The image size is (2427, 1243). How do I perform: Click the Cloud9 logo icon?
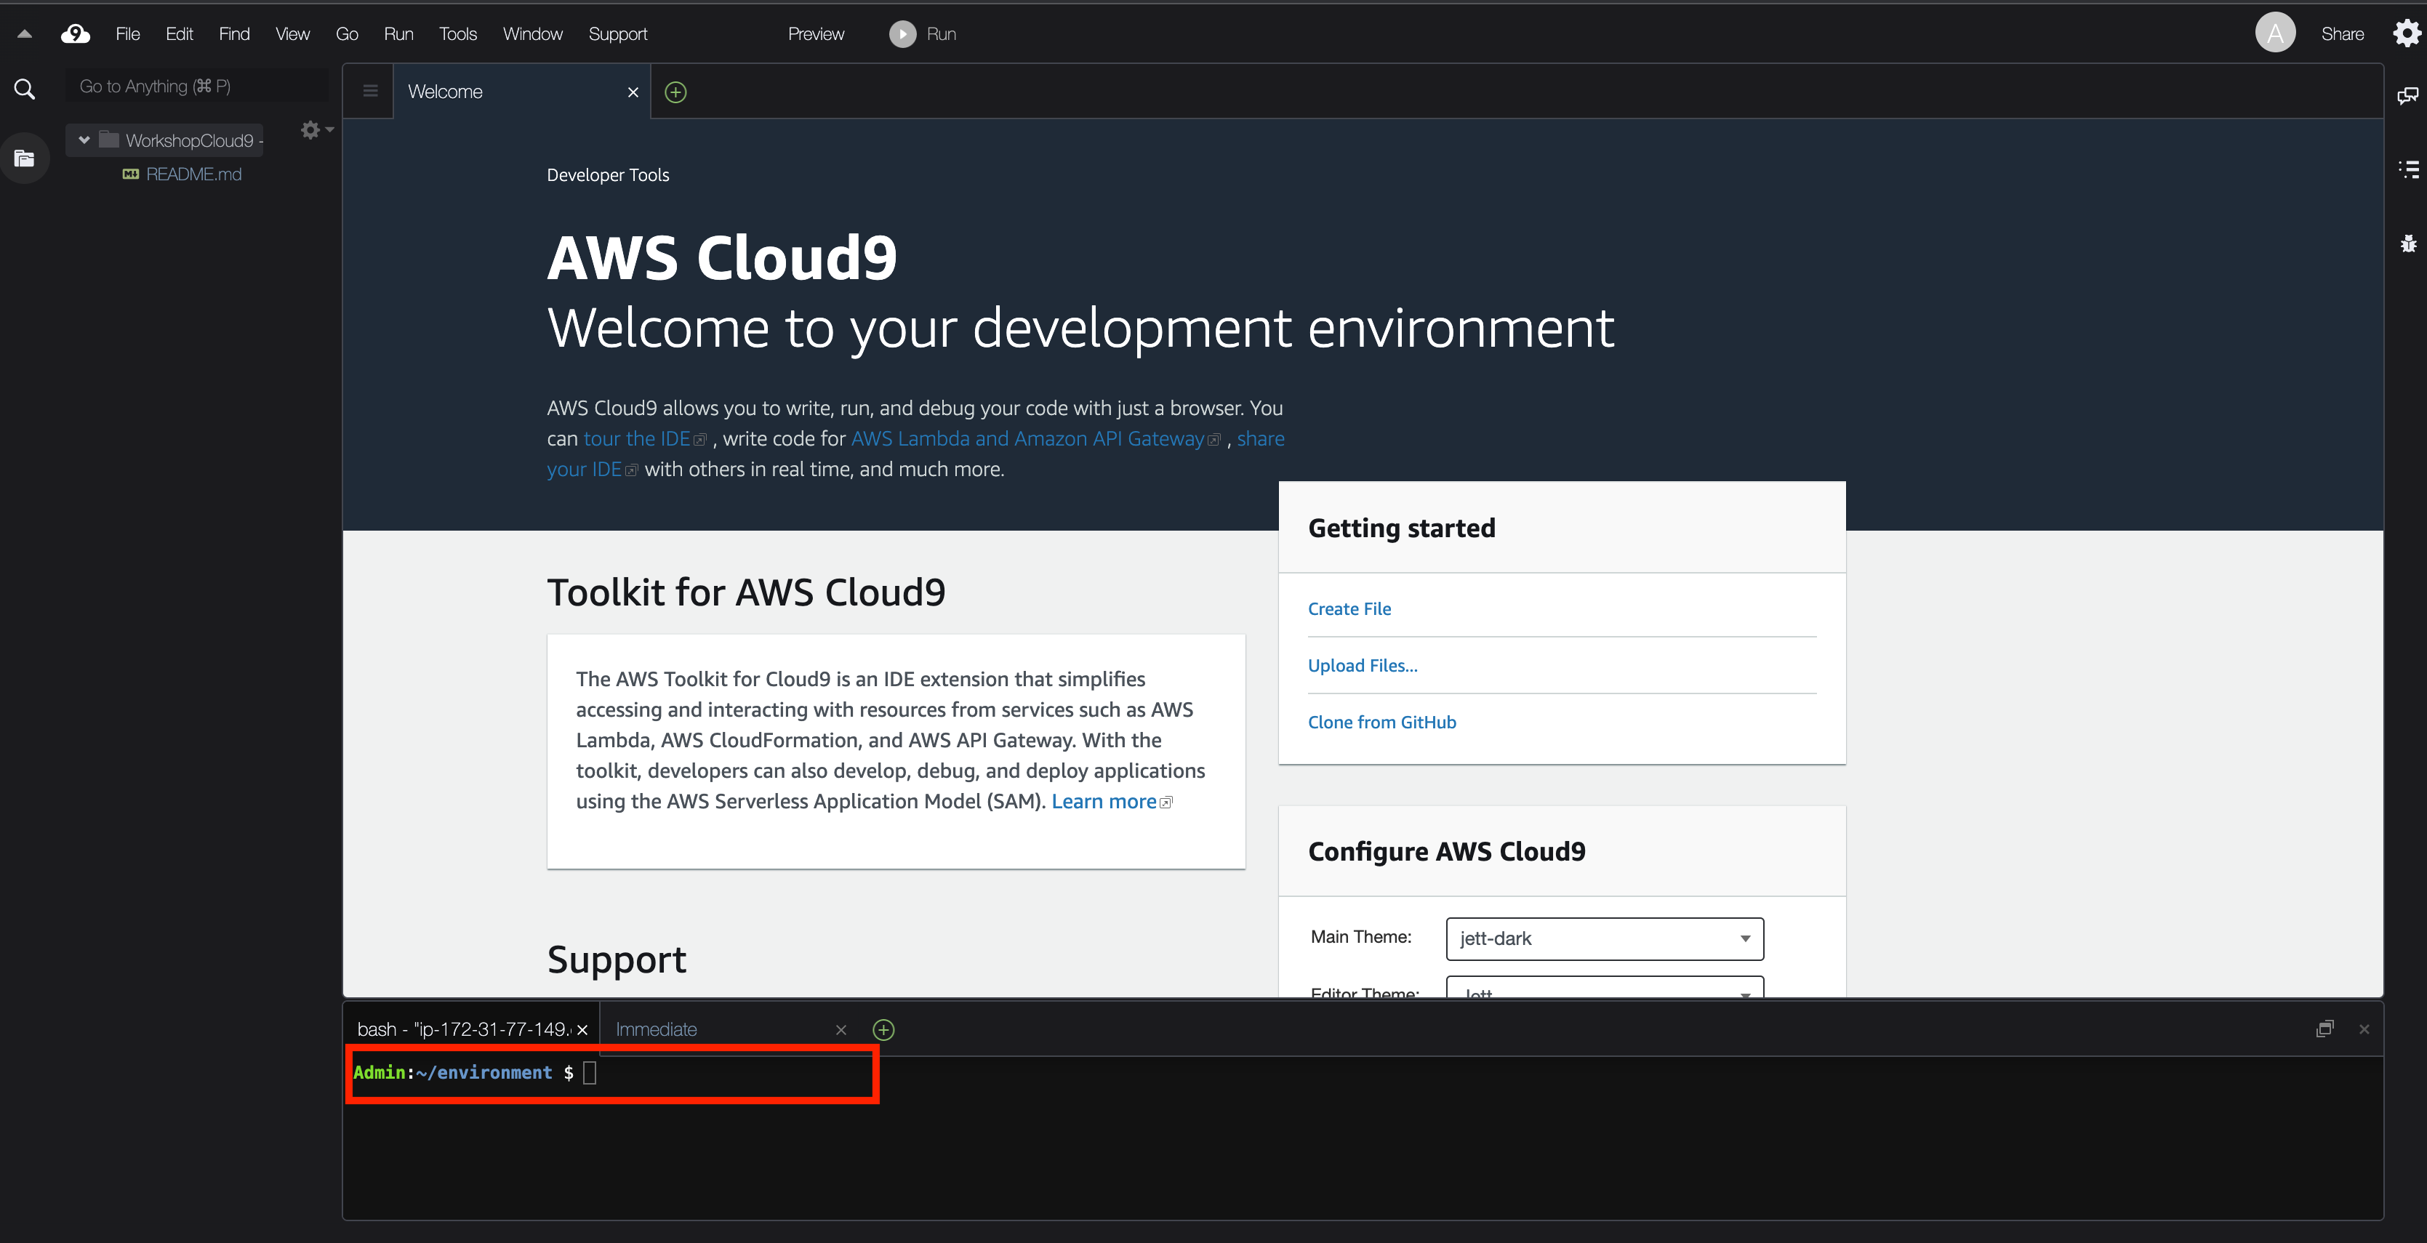point(76,34)
